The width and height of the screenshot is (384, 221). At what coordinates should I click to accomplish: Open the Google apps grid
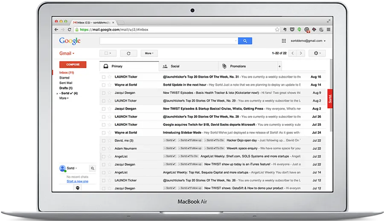(x=284, y=41)
